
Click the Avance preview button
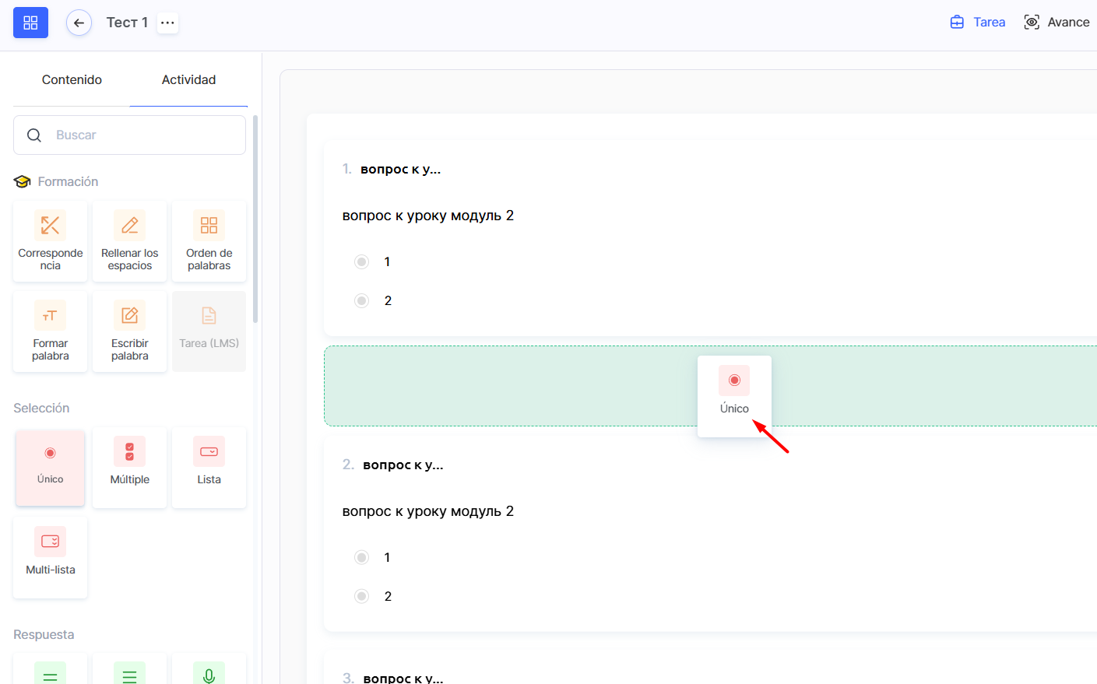(1057, 23)
